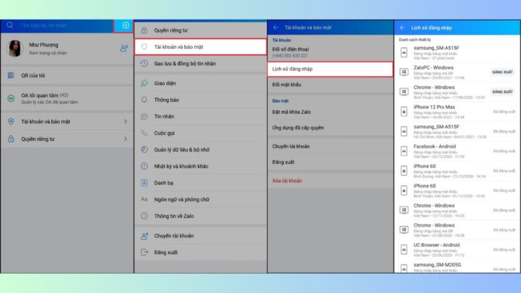Image resolution: width=521 pixels, height=293 pixels.
Task: Tap Như Phượng profile avatar
Action: click(x=14, y=48)
